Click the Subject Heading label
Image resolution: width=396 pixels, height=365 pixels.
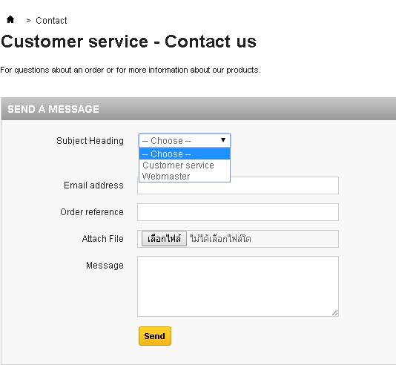coord(90,141)
